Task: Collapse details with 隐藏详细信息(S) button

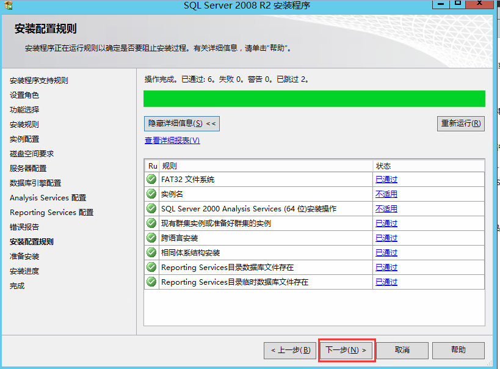Action: click(182, 123)
